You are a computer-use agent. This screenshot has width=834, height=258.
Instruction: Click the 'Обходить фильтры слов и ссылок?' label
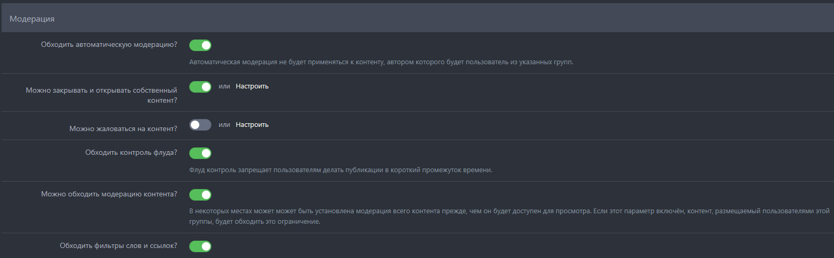coord(119,246)
